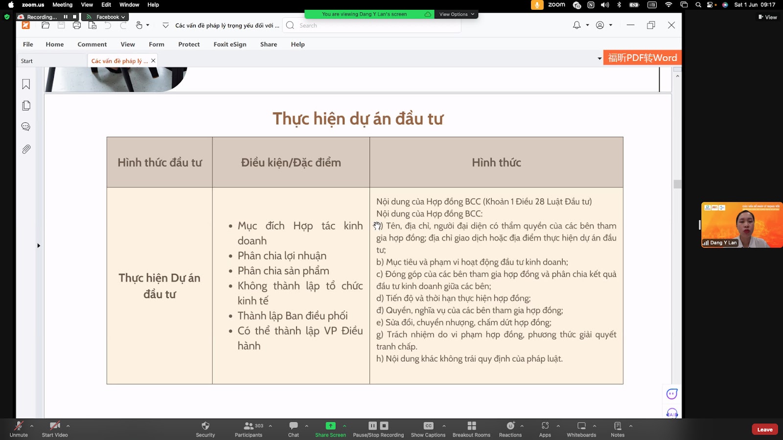Click Dang Y Lan's video thumbnail
This screenshot has height=440, width=783.
tap(742, 225)
